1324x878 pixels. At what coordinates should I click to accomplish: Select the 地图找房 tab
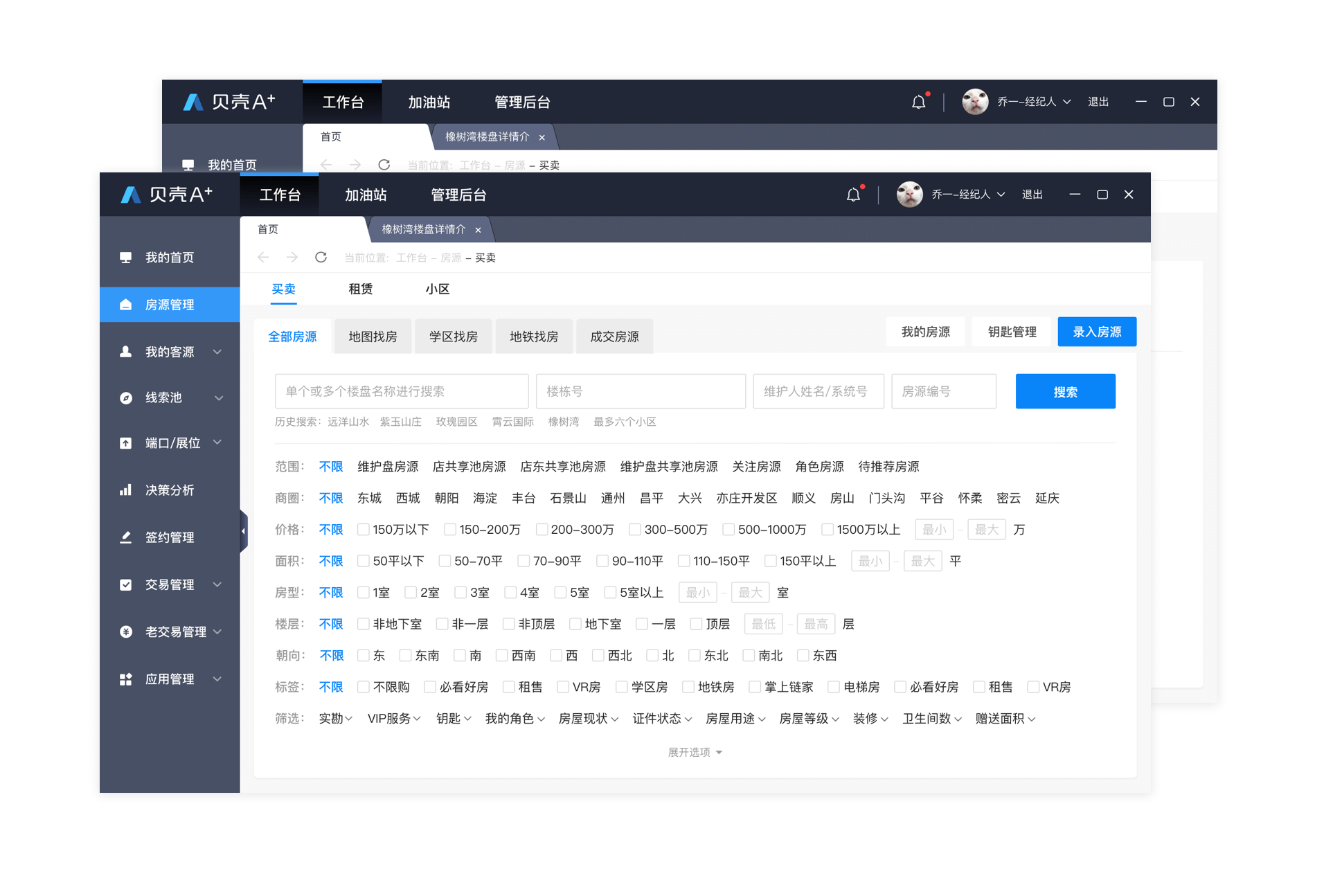[x=373, y=337]
